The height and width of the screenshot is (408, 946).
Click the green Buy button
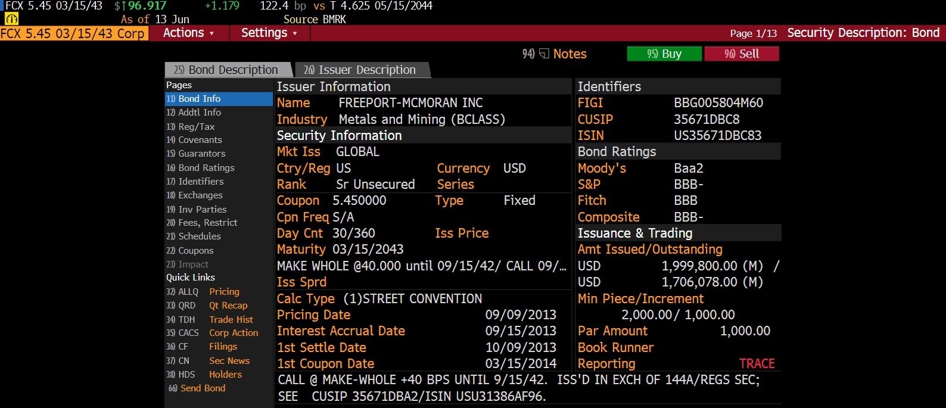[664, 54]
